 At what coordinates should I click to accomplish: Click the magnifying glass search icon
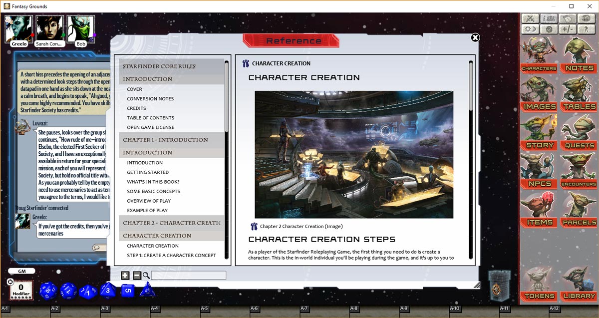point(146,276)
